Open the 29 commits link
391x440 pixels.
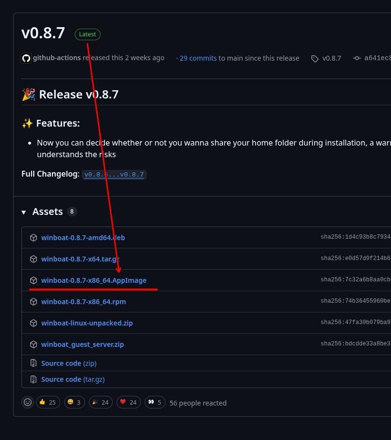pos(198,58)
